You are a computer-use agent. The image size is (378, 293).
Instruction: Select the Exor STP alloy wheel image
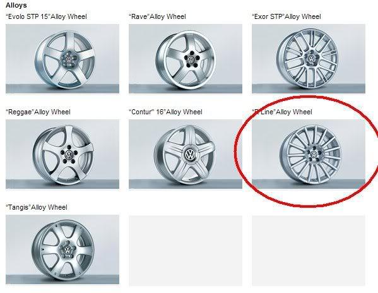(x=309, y=59)
